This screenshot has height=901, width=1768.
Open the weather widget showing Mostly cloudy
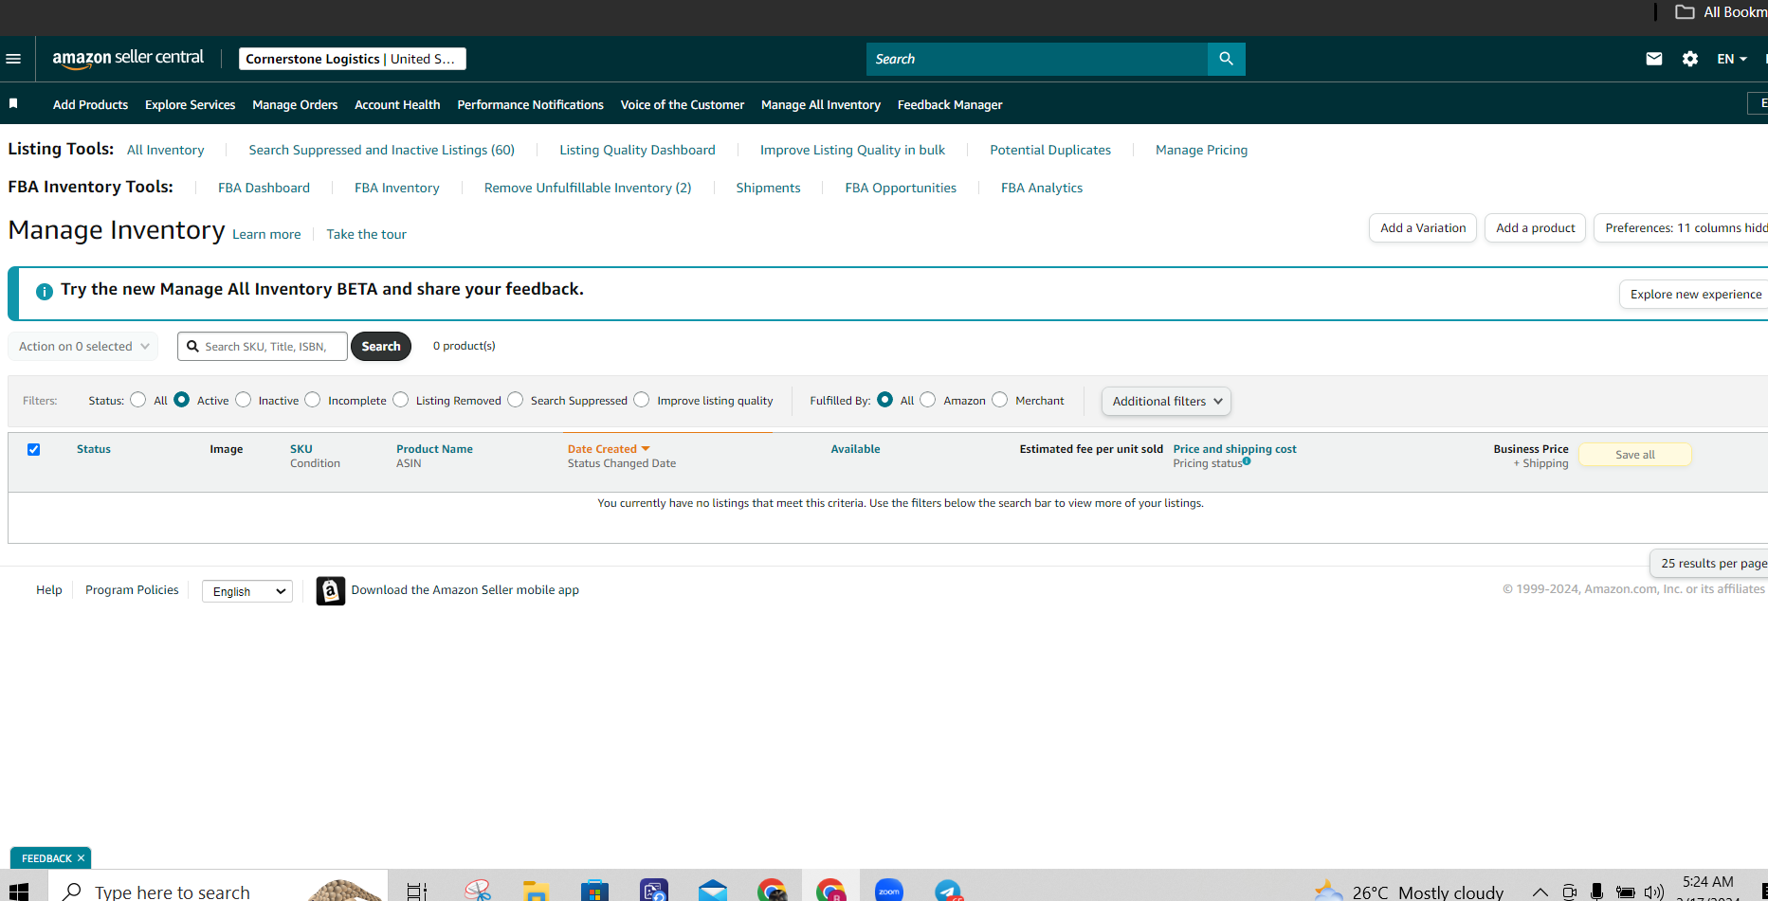(x=1409, y=892)
